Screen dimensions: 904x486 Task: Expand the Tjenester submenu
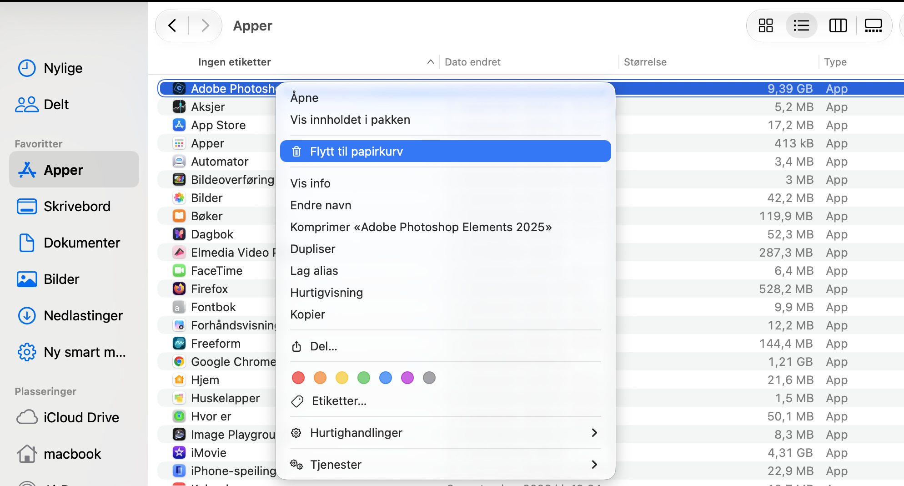446,465
